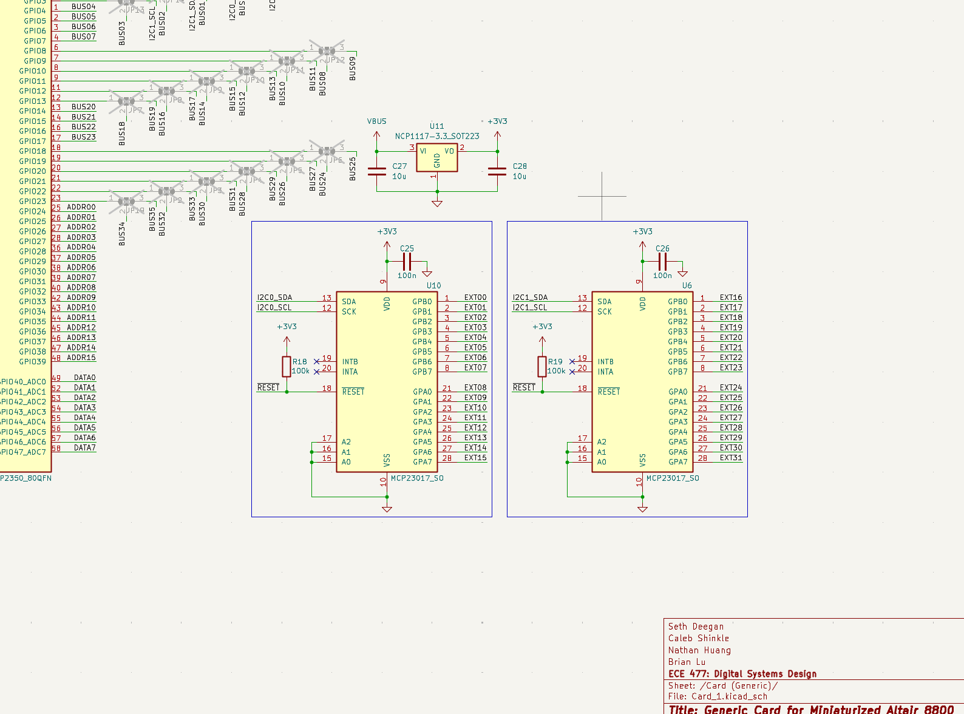Select the C28 10u capacitor symbol
Image resolution: width=964 pixels, height=714 pixels.
[x=497, y=171]
